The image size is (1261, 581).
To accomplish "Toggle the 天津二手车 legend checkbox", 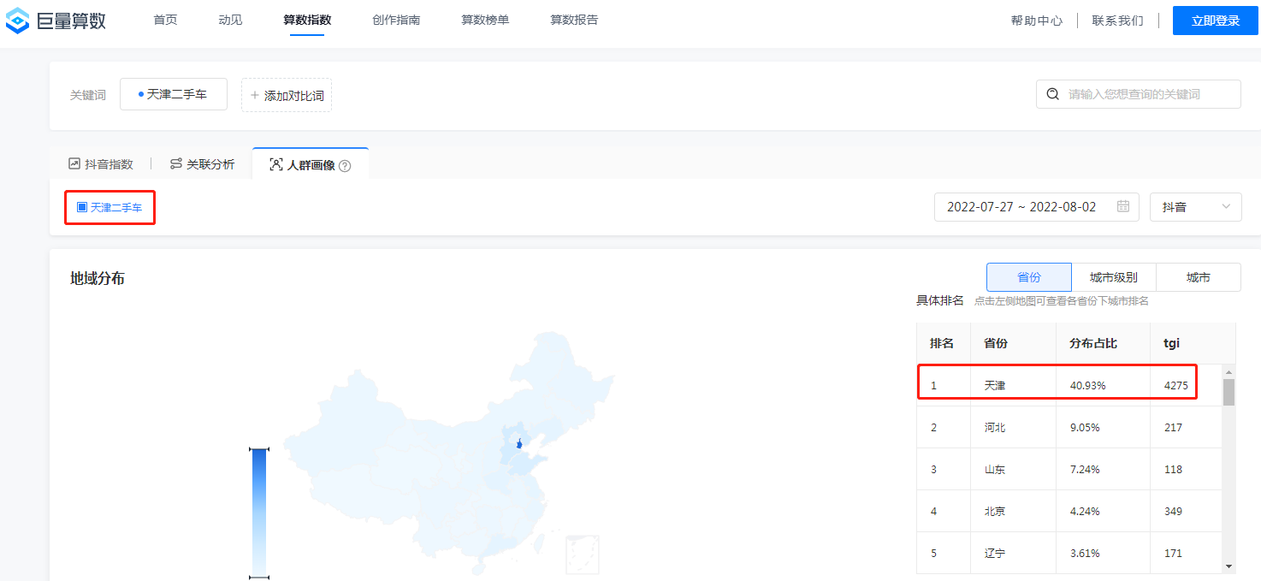I will [x=82, y=207].
